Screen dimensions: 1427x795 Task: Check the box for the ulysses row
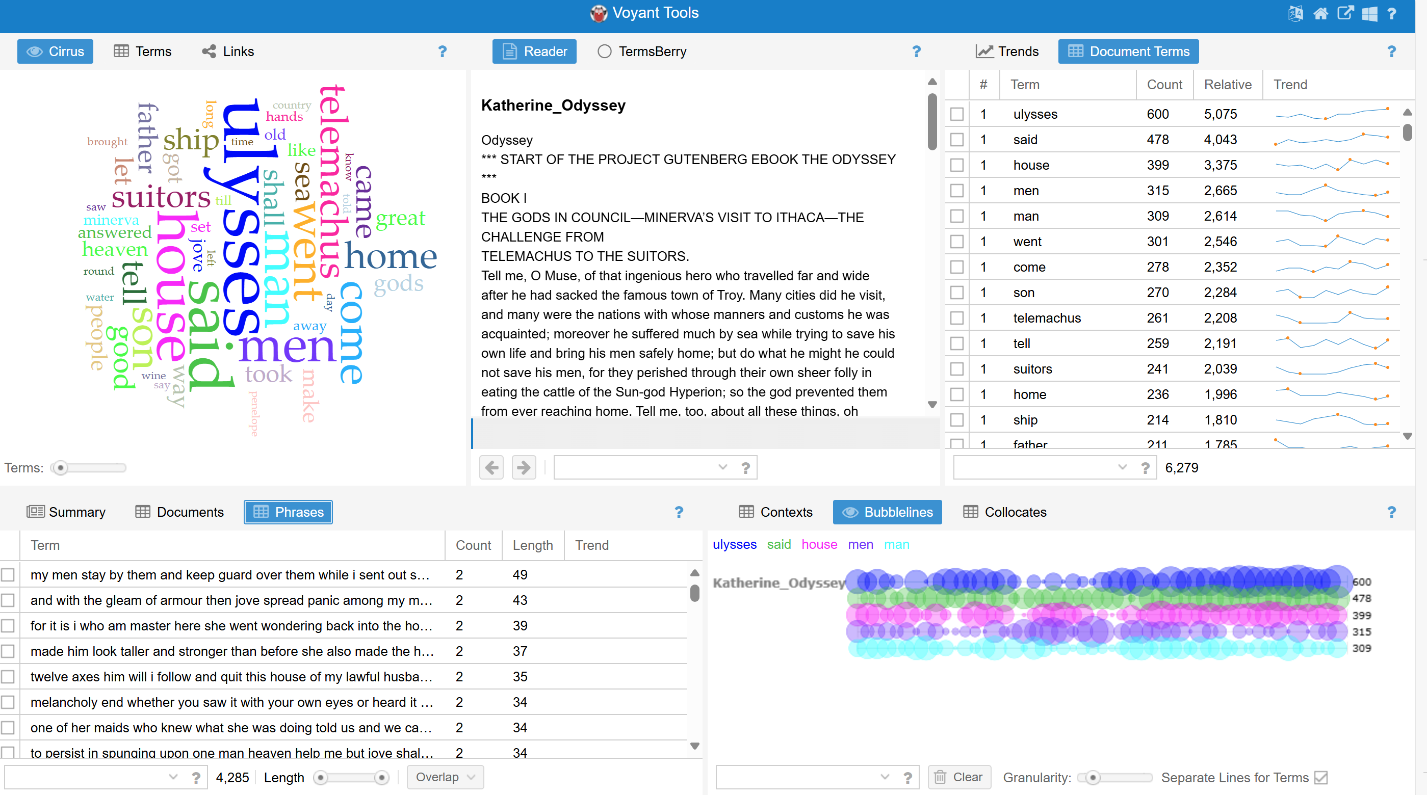coord(957,114)
